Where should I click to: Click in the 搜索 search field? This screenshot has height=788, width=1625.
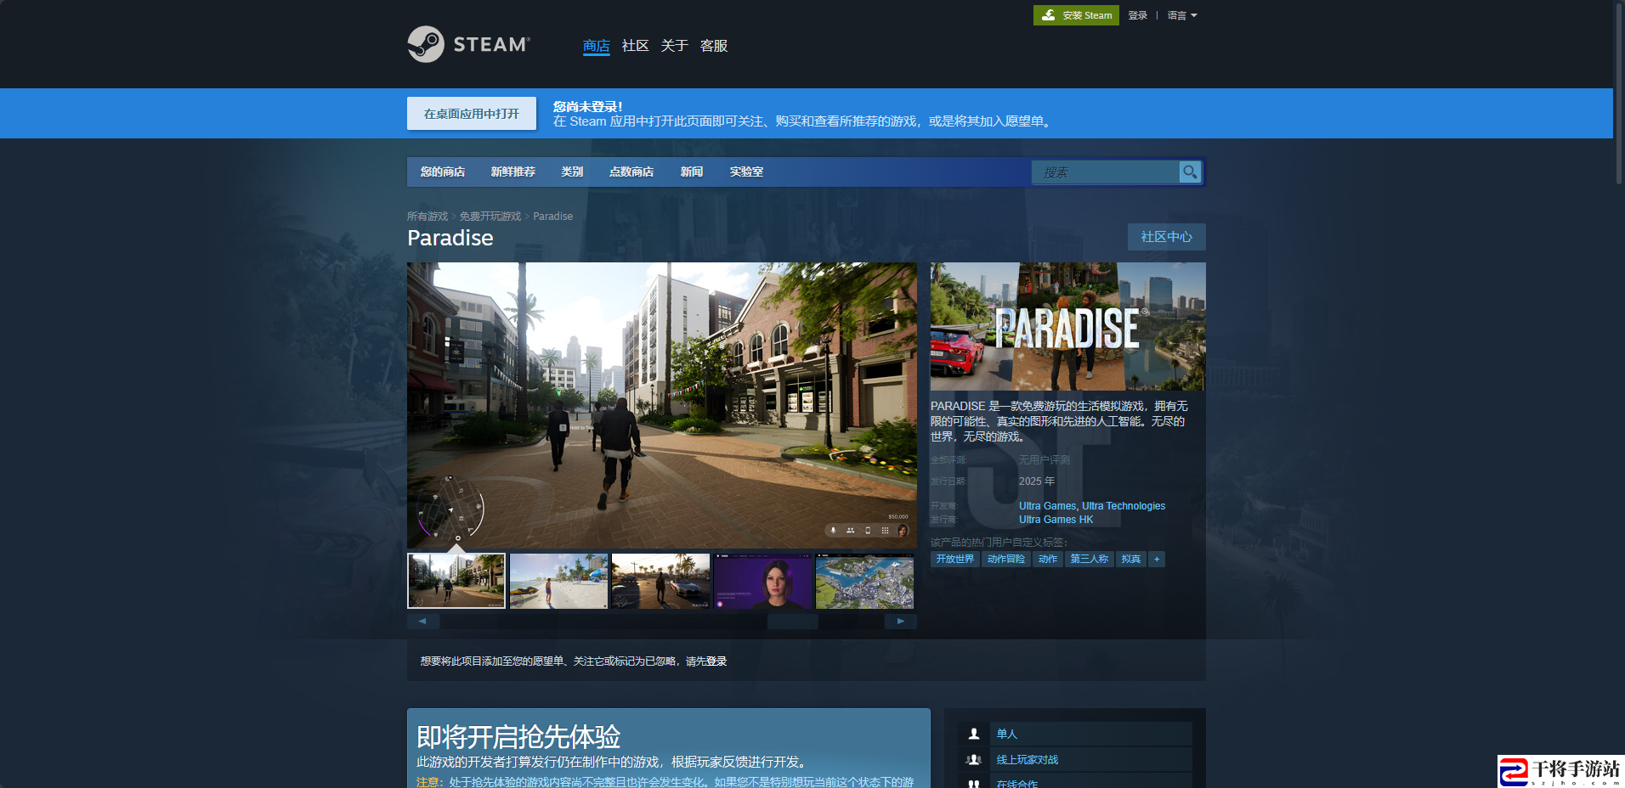[x=1106, y=172]
